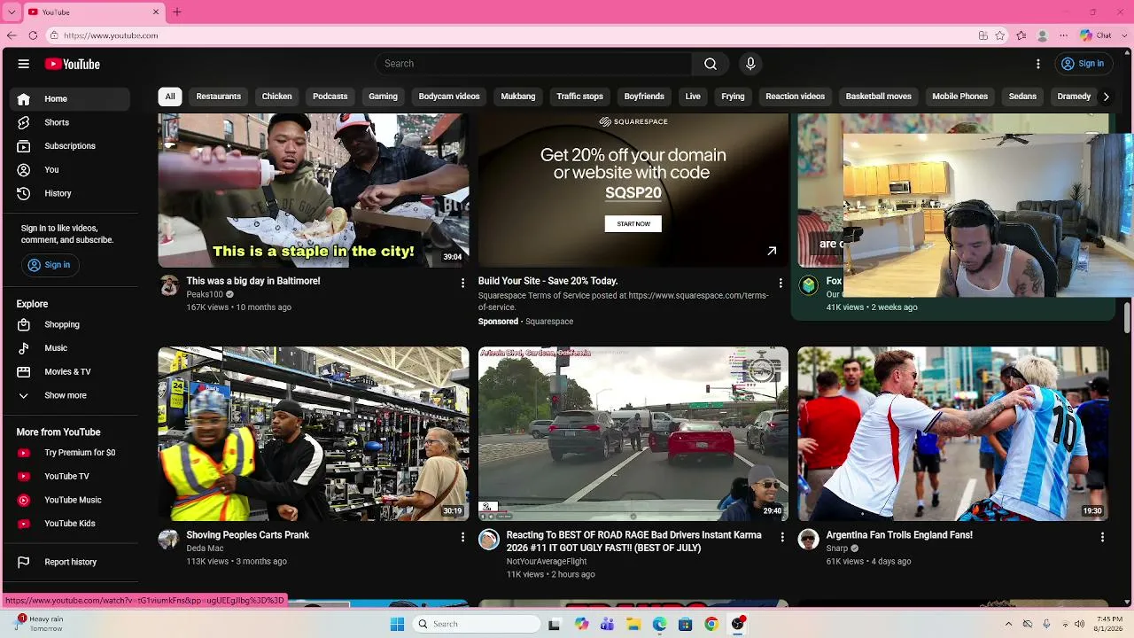Open the Windows Start menu
The image size is (1134, 638).
coord(397,624)
